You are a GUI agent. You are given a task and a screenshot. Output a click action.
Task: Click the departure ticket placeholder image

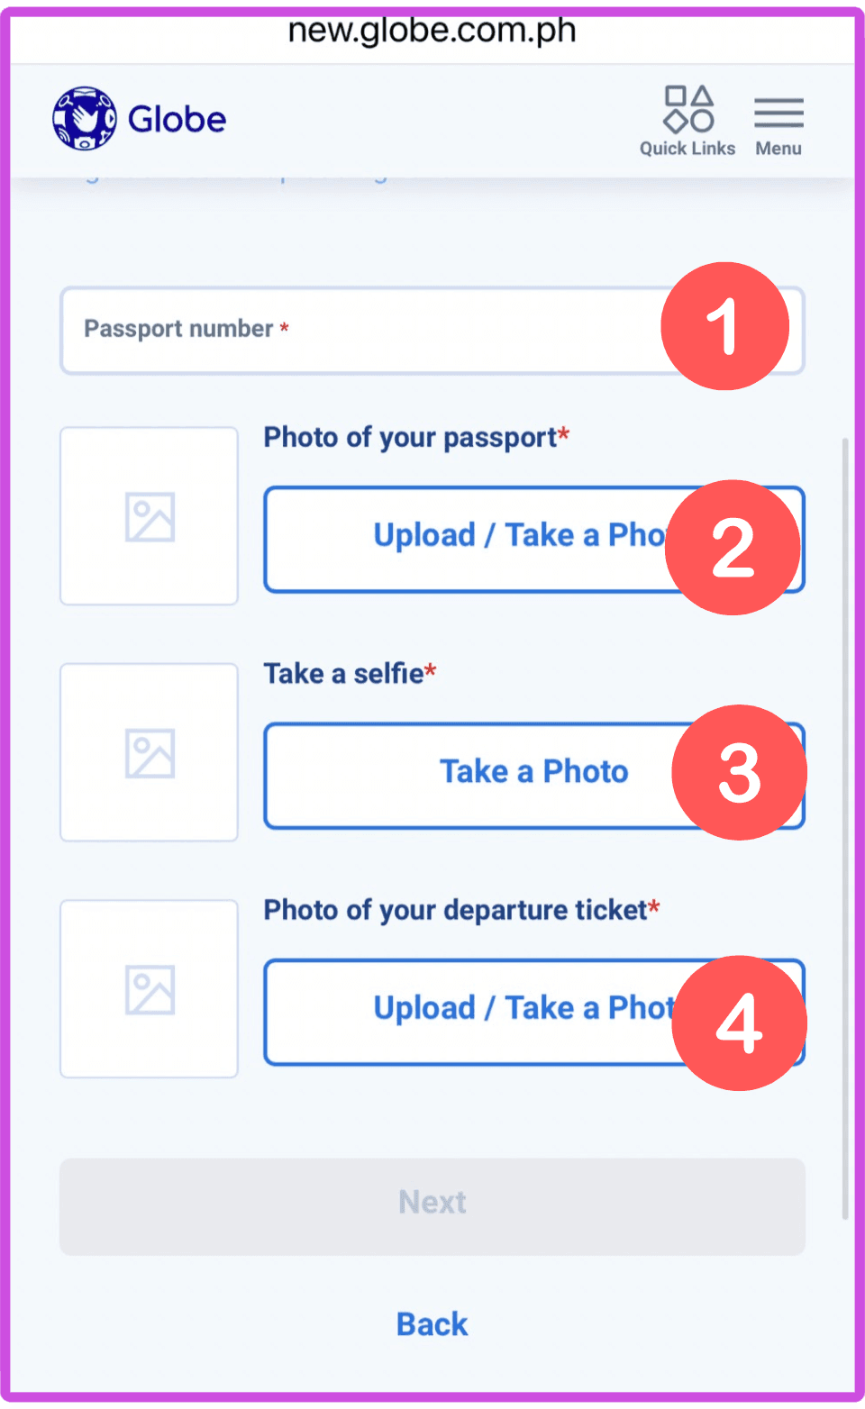(150, 989)
